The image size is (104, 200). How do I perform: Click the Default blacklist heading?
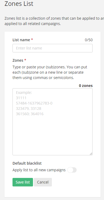pyautogui.click(x=27, y=163)
